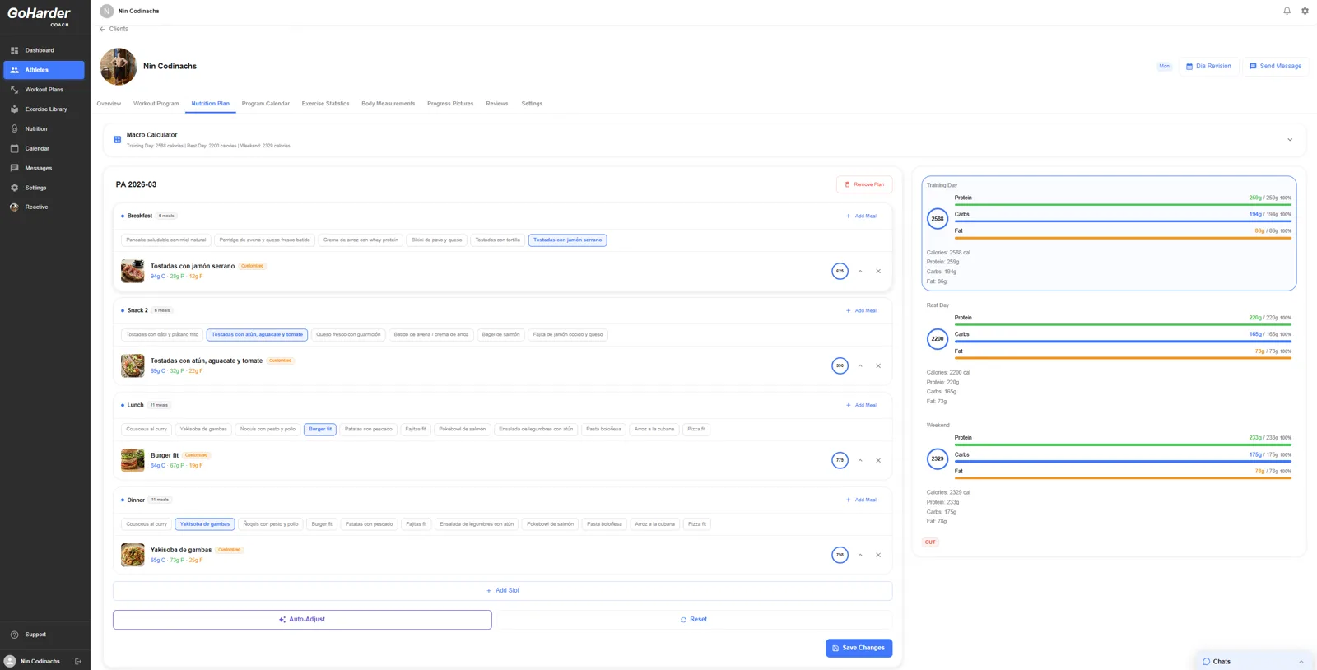Select Bagel de salmón snack option

(500, 335)
